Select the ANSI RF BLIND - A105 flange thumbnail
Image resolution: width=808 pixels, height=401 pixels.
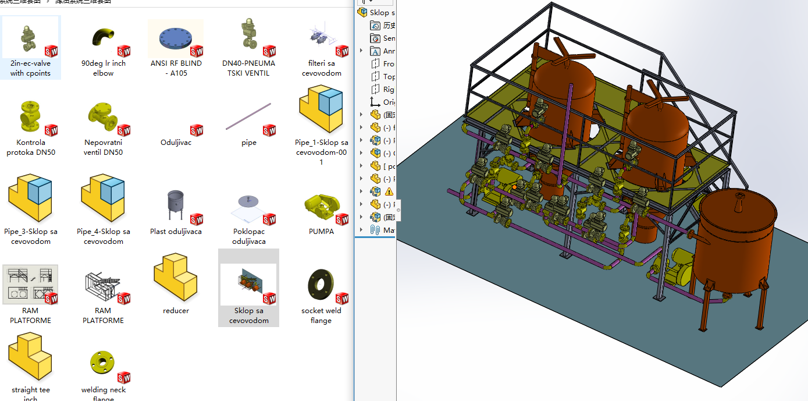pyautogui.click(x=176, y=38)
